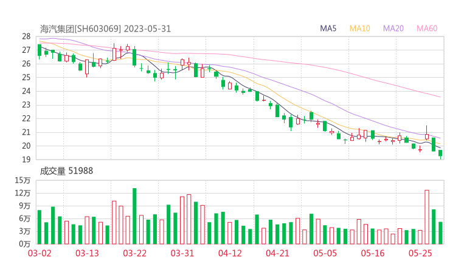Click the 03-02 date label
This screenshot has width=450, height=267.
[40, 253]
